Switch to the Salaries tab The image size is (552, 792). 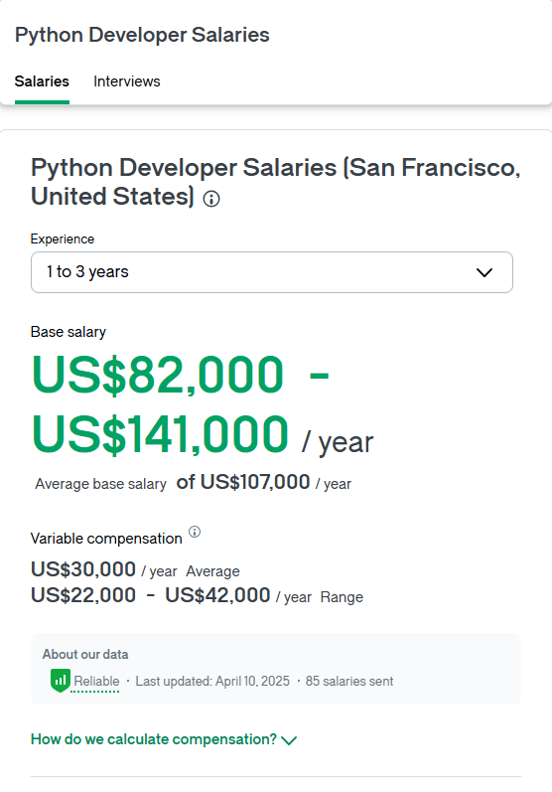42,81
